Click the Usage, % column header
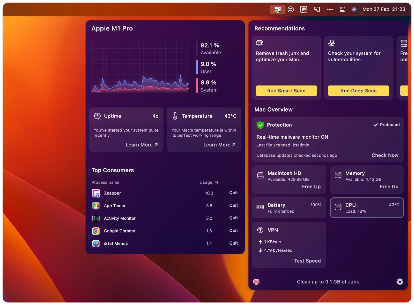 click(209, 183)
